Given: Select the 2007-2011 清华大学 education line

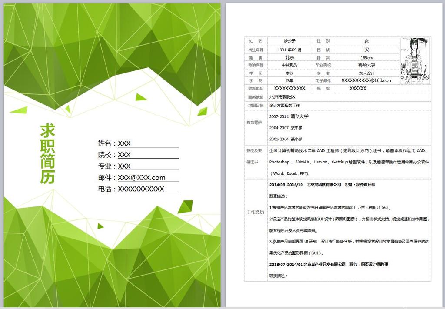Looking at the screenshot, I should (289, 116).
